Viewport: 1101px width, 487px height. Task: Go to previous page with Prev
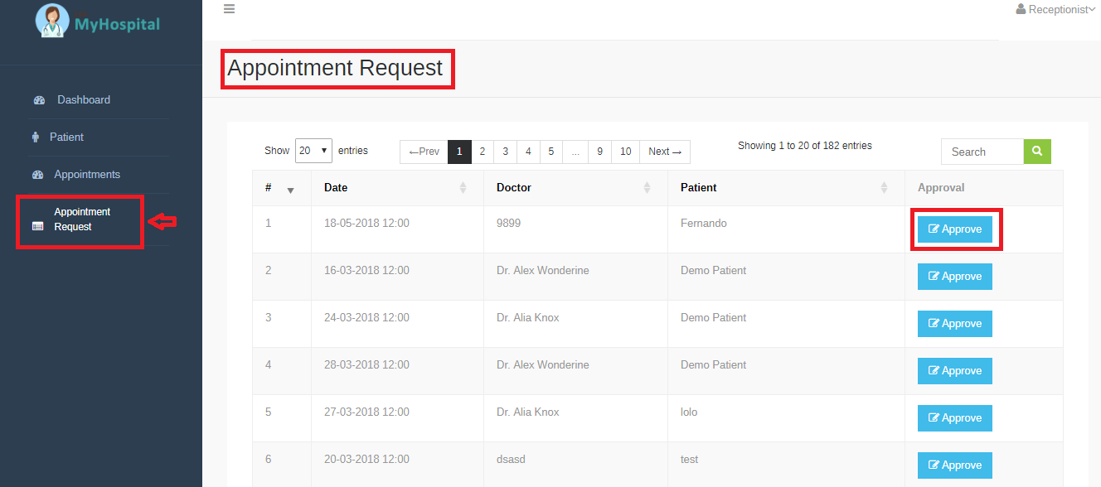click(x=424, y=152)
